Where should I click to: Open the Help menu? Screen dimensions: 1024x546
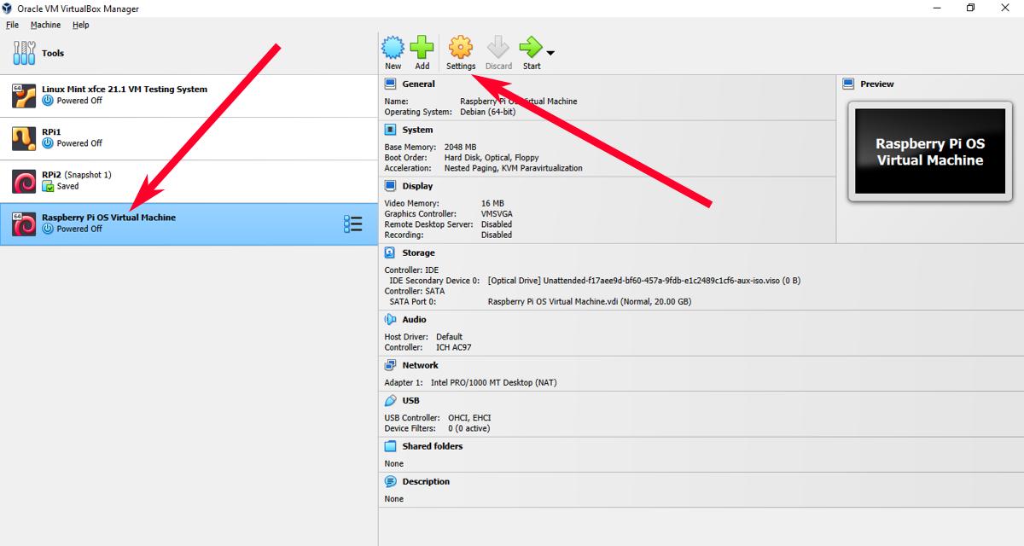(80, 25)
